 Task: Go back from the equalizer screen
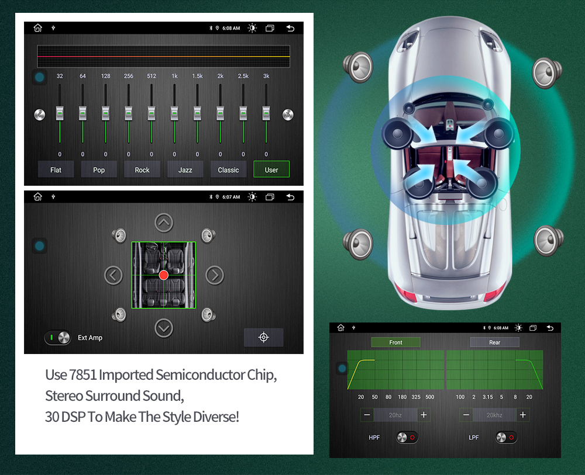(x=290, y=28)
